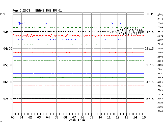Click the 02:15 UTC time label
The width and height of the screenshot is (164, 124).
pos(149,49)
